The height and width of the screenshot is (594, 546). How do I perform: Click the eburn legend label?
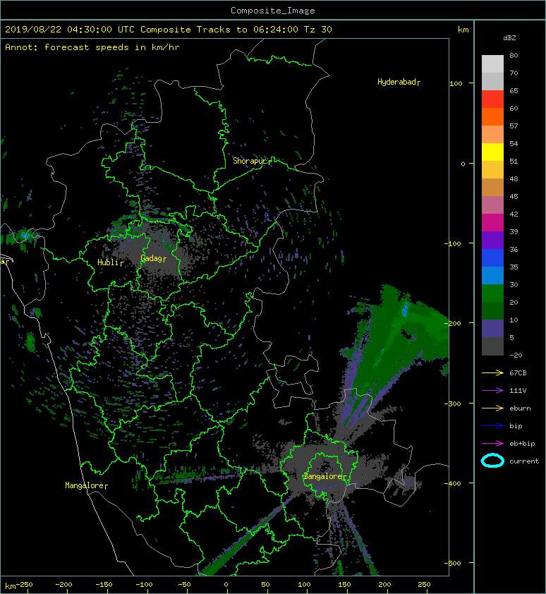tap(520, 408)
